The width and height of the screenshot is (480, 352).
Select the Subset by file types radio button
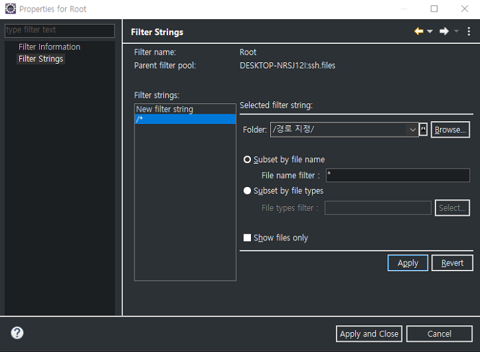248,191
